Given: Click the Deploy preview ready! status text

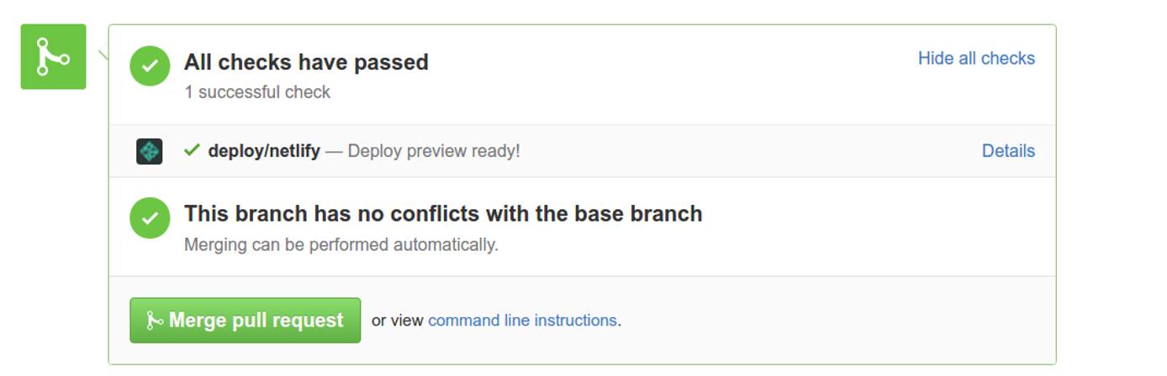Looking at the screenshot, I should tap(434, 151).
